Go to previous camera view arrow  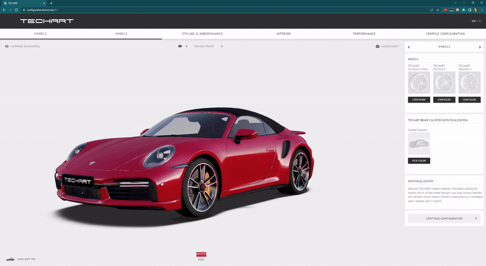tap(187, 46)
